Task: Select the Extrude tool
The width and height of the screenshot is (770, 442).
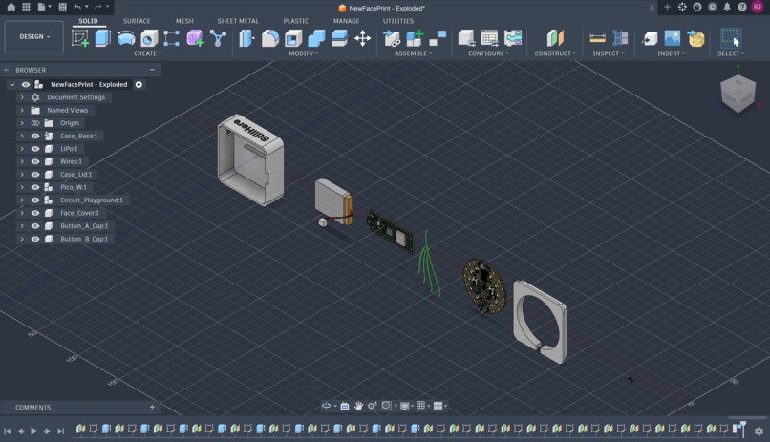Action: (102, 38)
